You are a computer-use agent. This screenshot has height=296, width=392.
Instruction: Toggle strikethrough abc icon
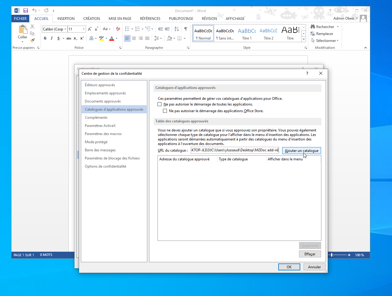[69, 38]
